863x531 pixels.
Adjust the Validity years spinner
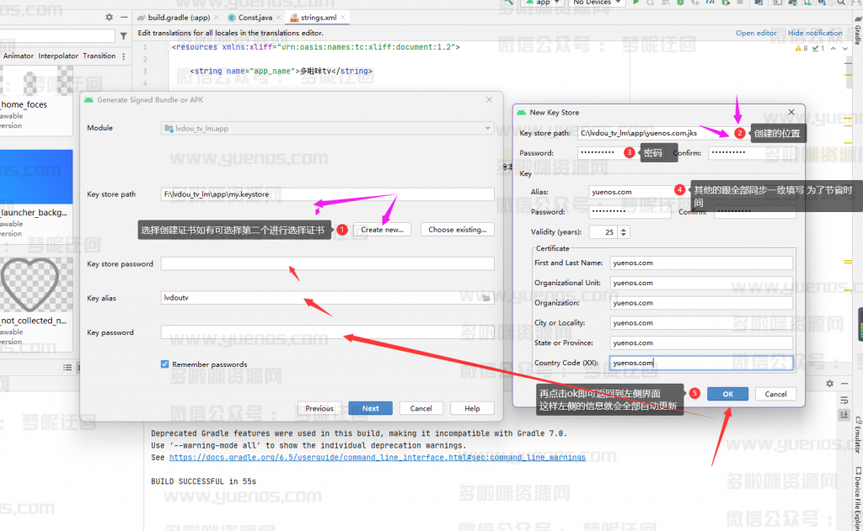click(x=623, y=231)
